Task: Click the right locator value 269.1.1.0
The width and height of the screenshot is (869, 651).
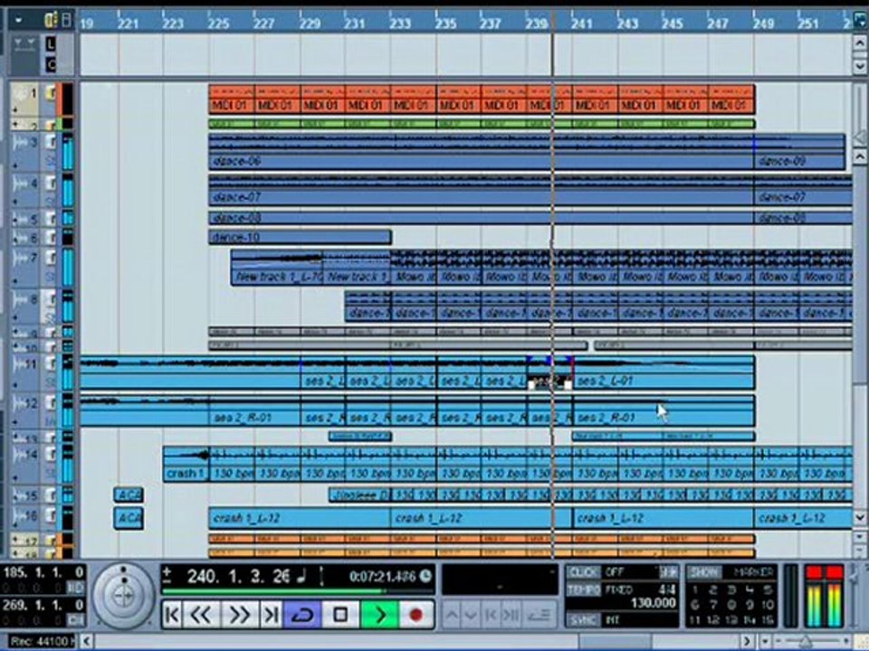Action: pyautogui.click(x=43, y=605)
